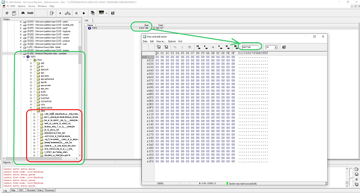
Task: Tick the checkbox for the audio folder
Action: point(35,92)
